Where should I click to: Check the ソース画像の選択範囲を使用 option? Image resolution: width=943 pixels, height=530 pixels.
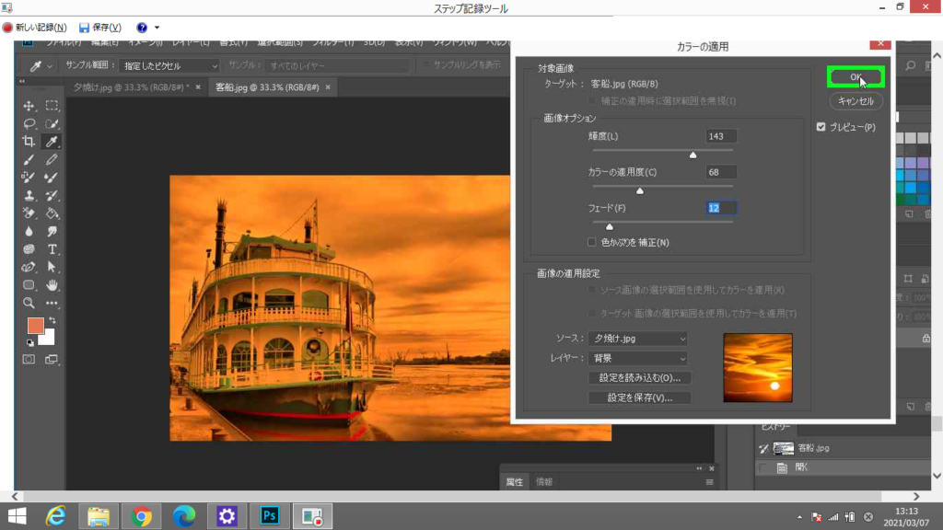pyautogui.click(x=592, y=290)
